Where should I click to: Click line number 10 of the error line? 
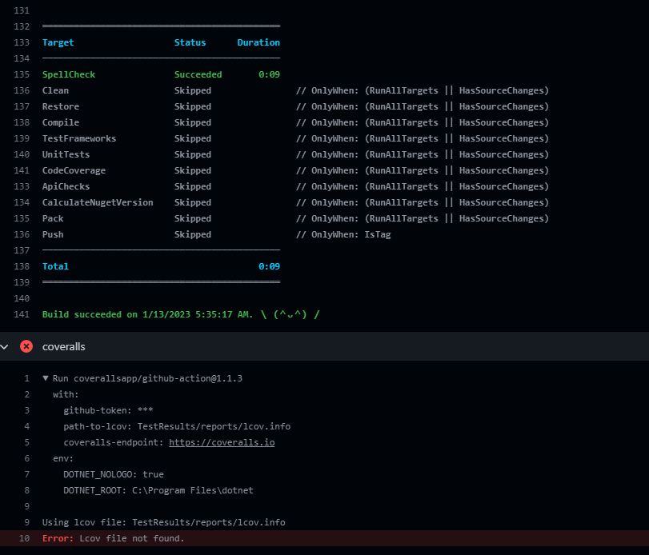pyautogui.click(x=25, y=538)
